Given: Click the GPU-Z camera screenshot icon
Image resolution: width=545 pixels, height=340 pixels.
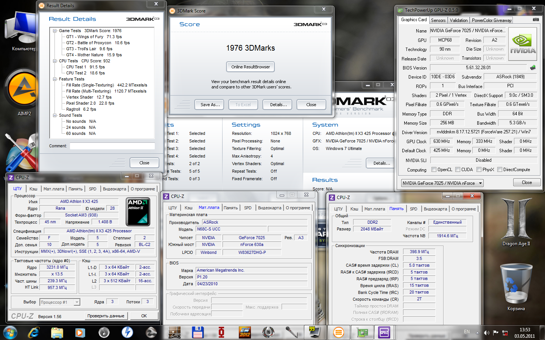Looking at the screenshot, I should pyautogui.click(x=536, y=20).
